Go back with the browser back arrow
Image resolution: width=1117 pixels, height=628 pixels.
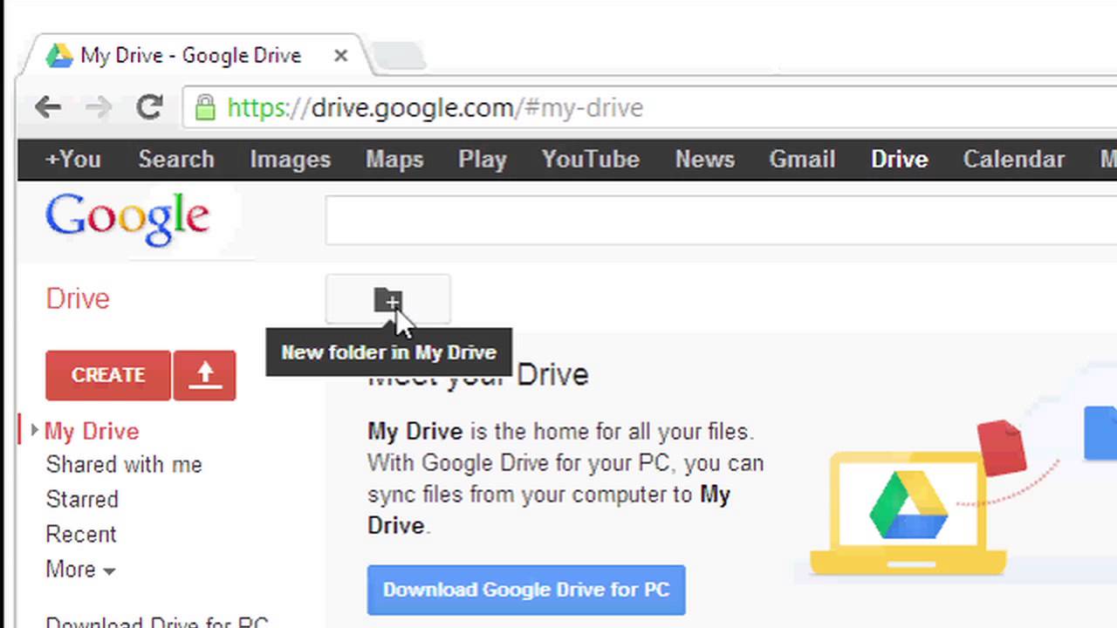(x=48, y=107)
